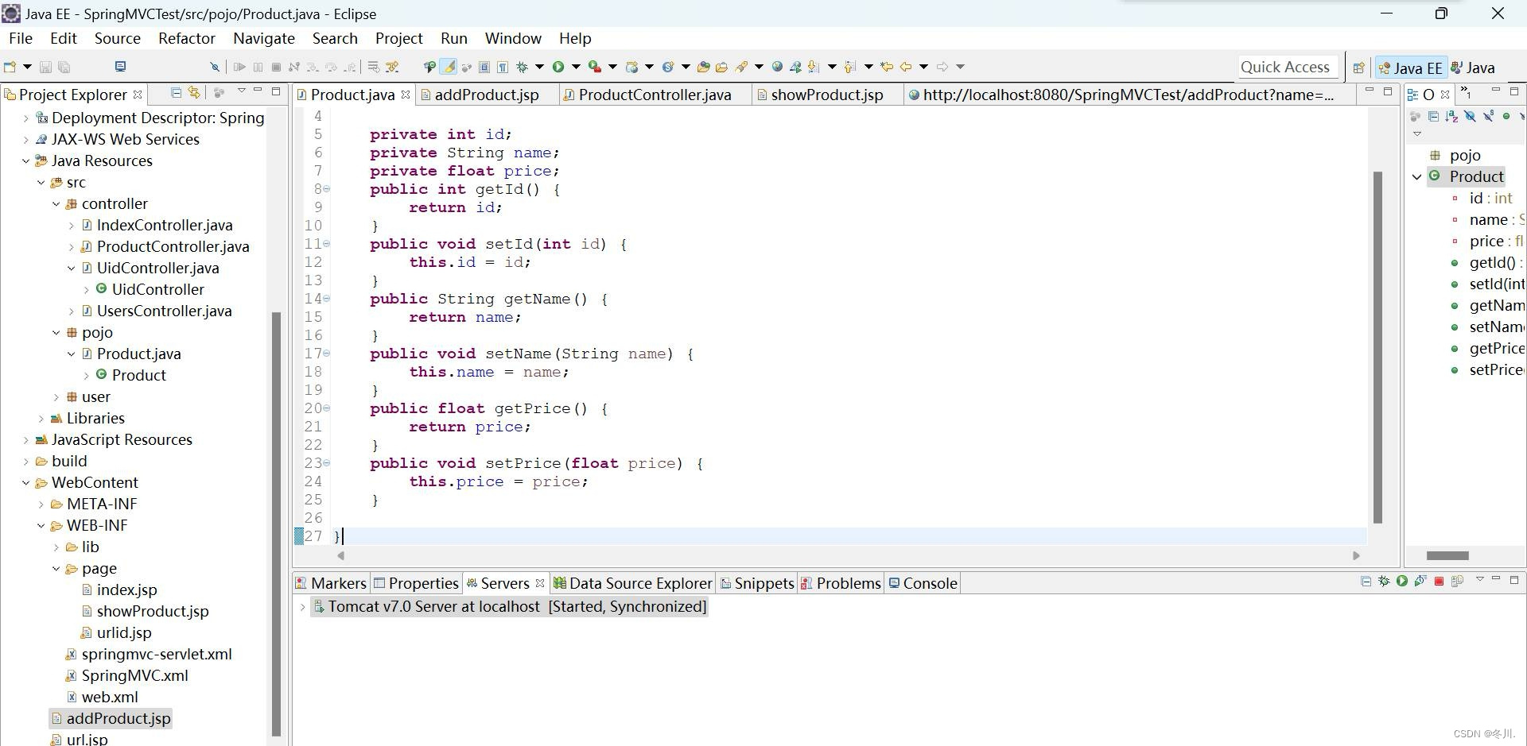
Task: Expand the Tomcat v7.0 Server entry
Action: (302, 606)
